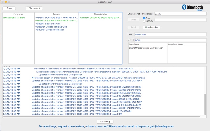Select the Device Information service
The image size is (210, 131).
click(56, 30)
